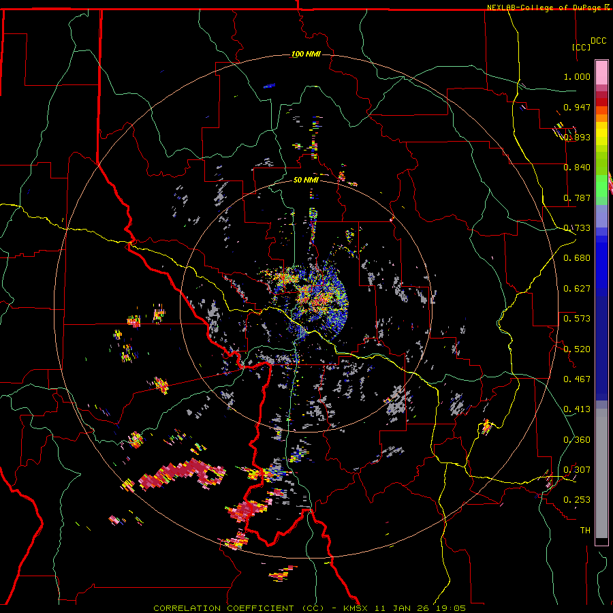613x613 pixels.
Task: Pick the bright green band on color scale
Action: (601, 186)
